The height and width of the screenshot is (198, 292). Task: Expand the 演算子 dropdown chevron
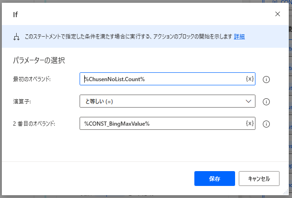click(x=248, y=101)
